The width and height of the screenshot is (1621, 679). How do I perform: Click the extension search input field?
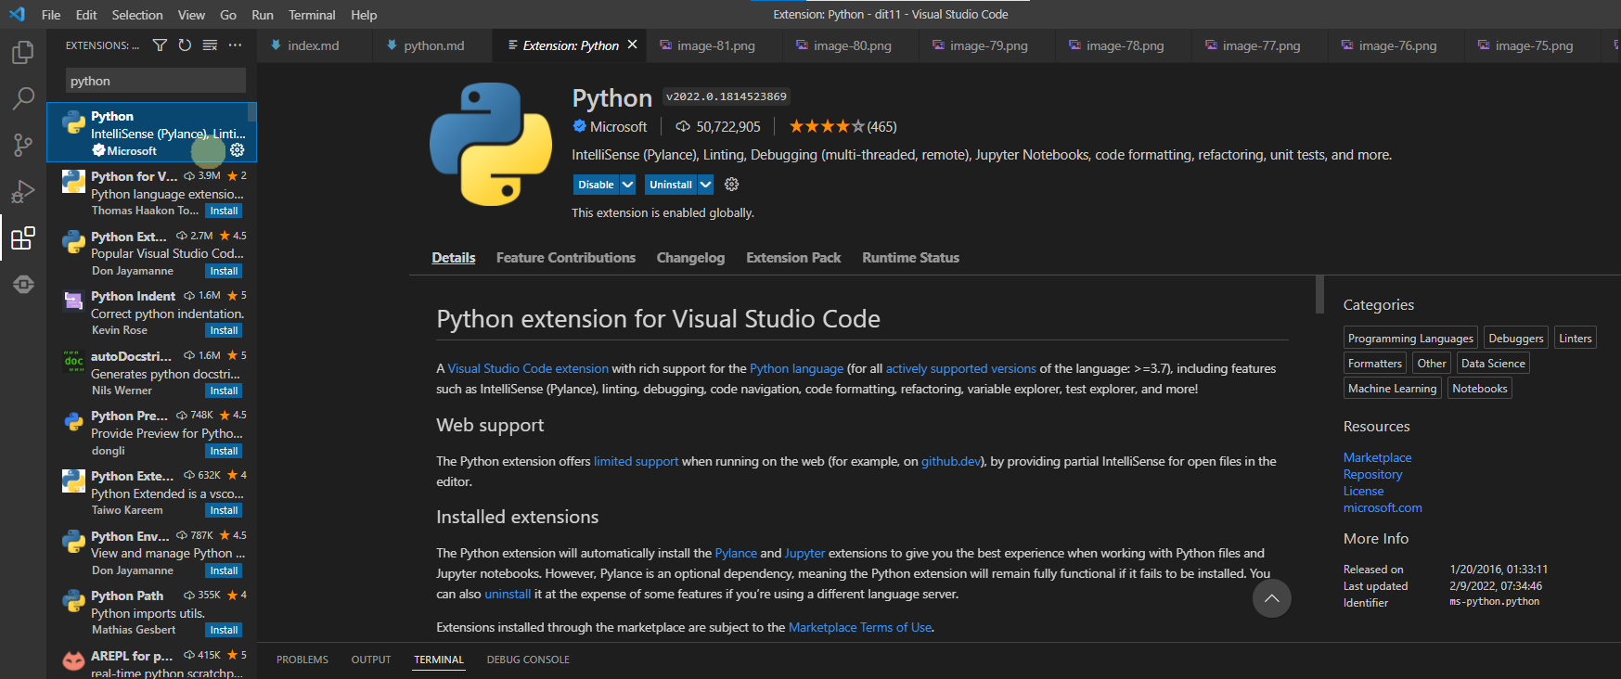coord(155,81)
